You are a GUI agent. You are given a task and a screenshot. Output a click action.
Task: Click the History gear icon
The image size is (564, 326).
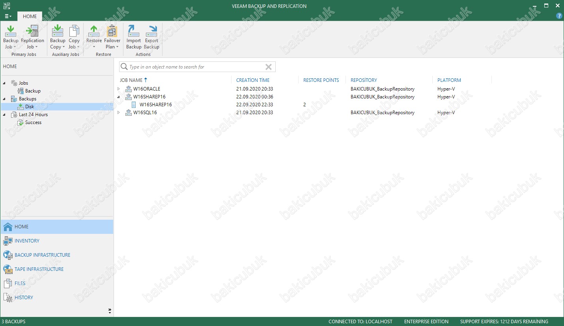[8, 298]
